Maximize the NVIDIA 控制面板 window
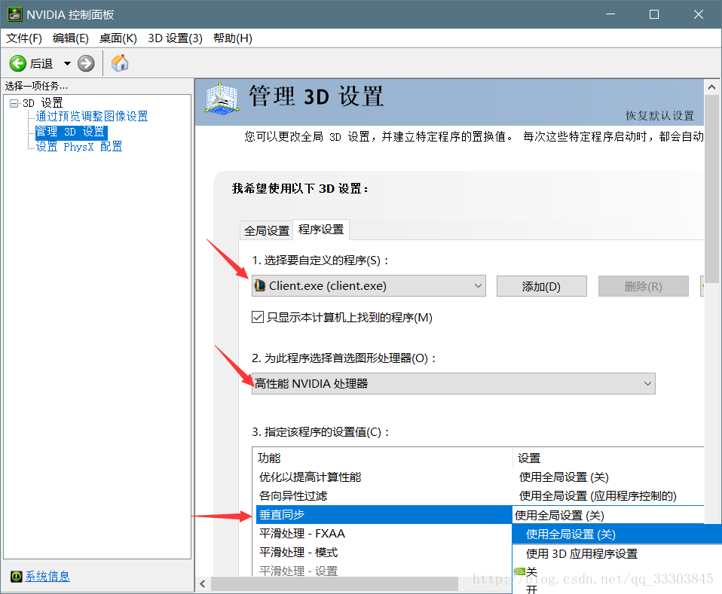This screenshot has width=722, height=594. tap(654, 14)
